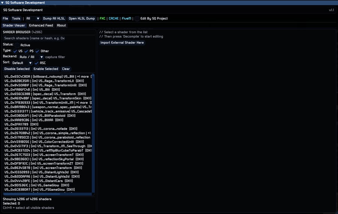Screen dimensions: 338x214
Task: Open the File menu
Action: click(5, 18)
